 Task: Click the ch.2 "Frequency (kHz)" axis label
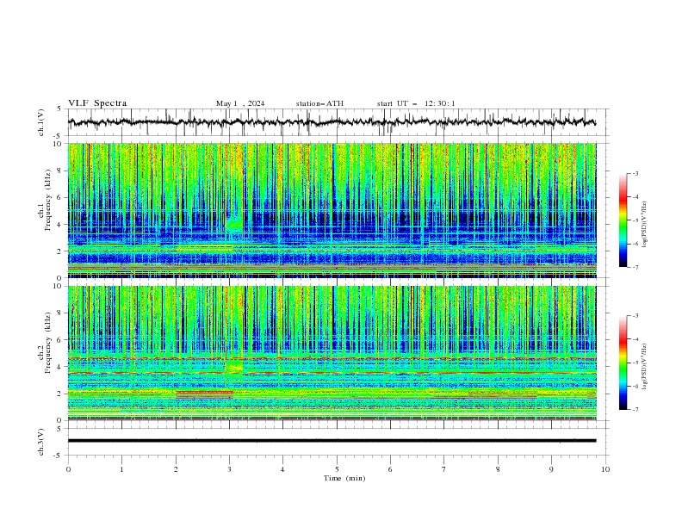point(48,342)
